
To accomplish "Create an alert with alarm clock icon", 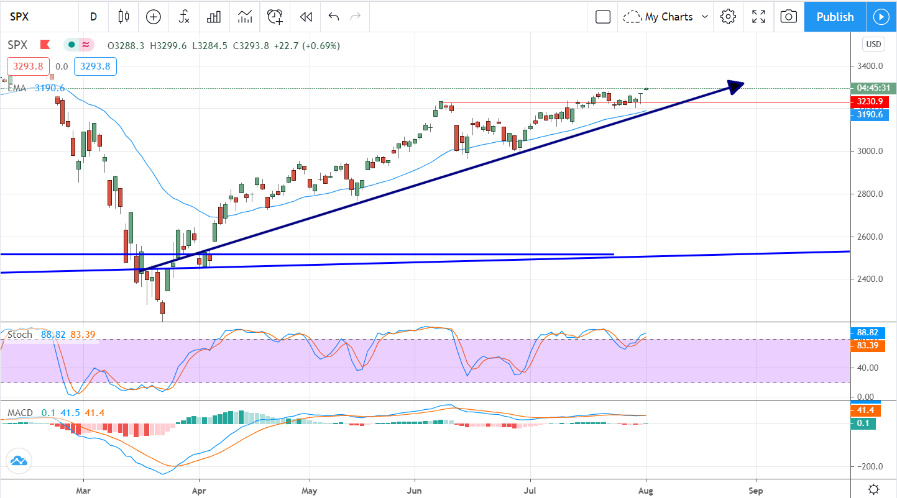I will (x=275, y=17).
